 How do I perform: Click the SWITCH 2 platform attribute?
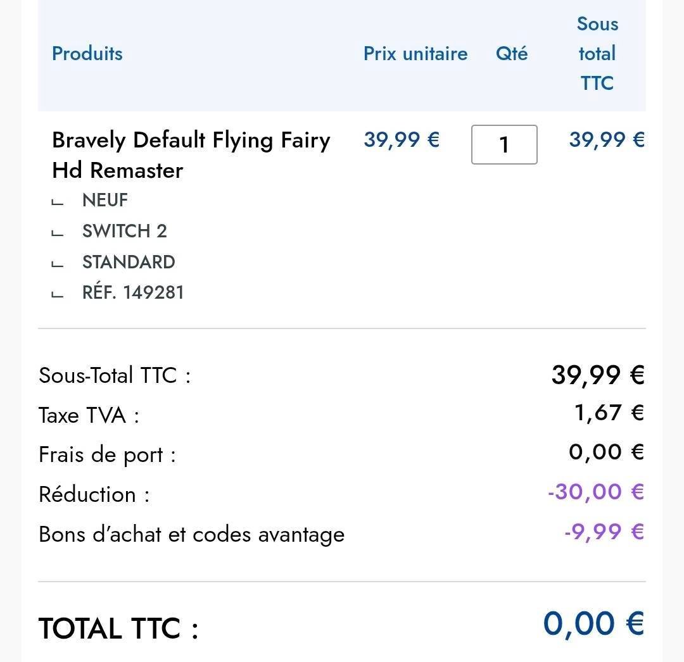[x=125, y=231]
